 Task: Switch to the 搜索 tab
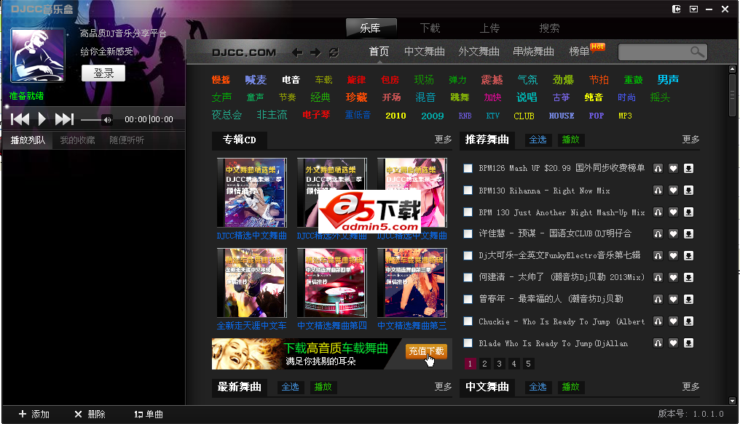[549, 28]
